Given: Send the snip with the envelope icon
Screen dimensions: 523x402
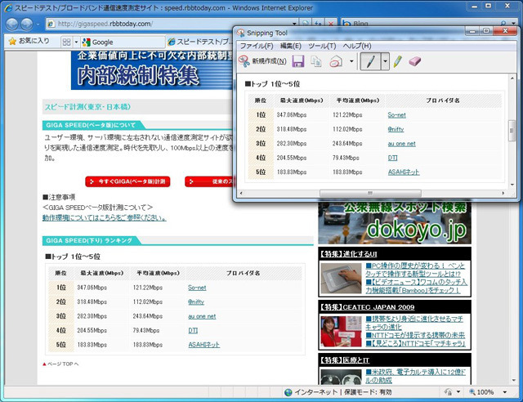Looking at the screenshot, I should click(336, 61).
